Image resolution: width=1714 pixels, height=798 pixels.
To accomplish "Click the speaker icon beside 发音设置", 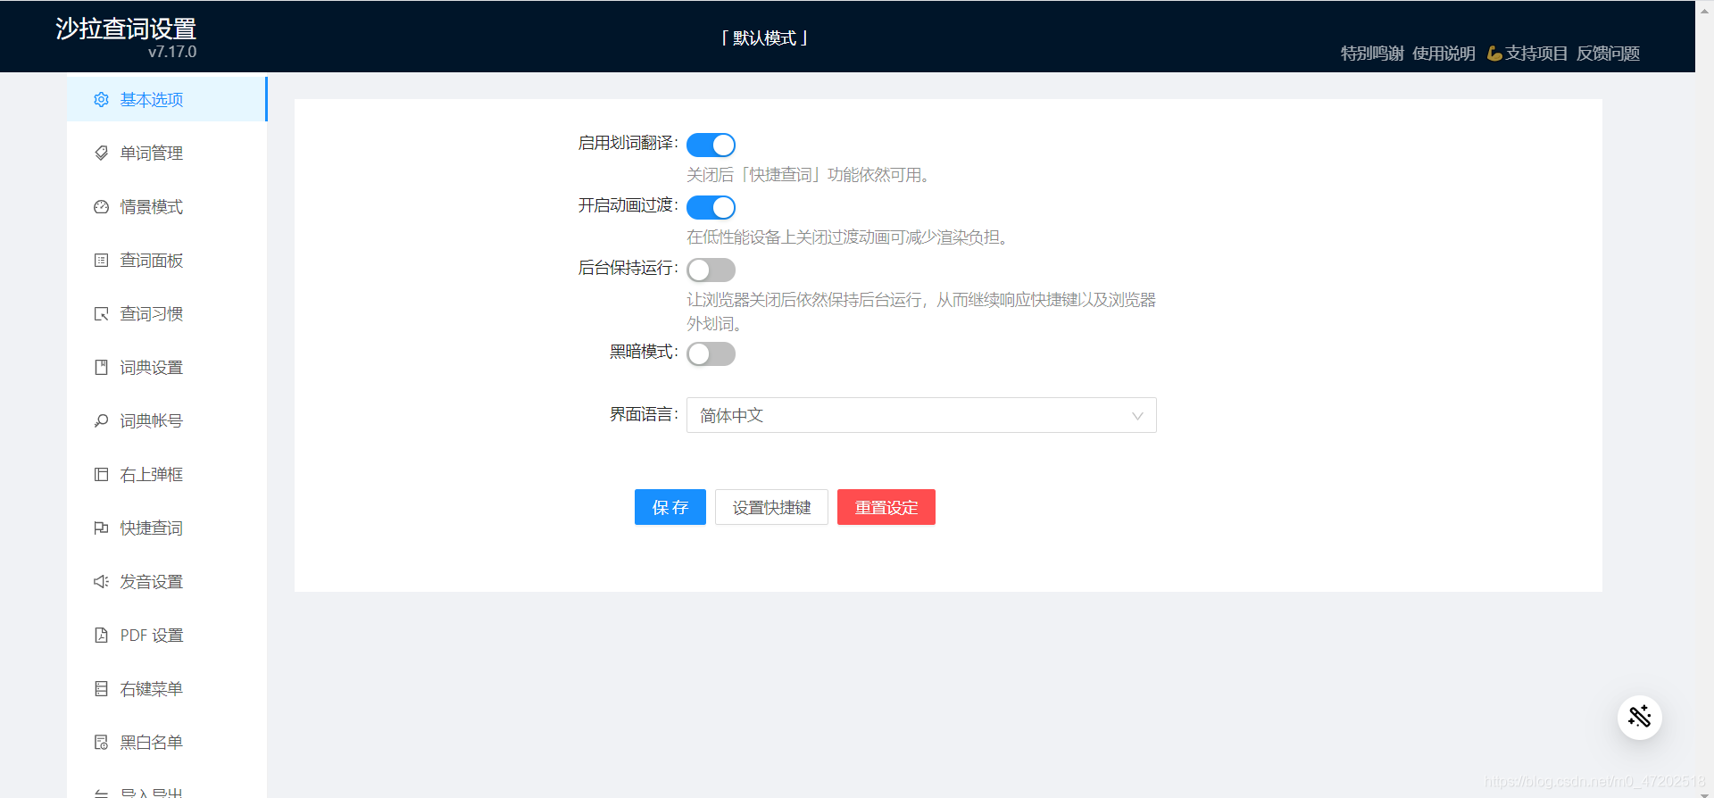I will point(102,581).
